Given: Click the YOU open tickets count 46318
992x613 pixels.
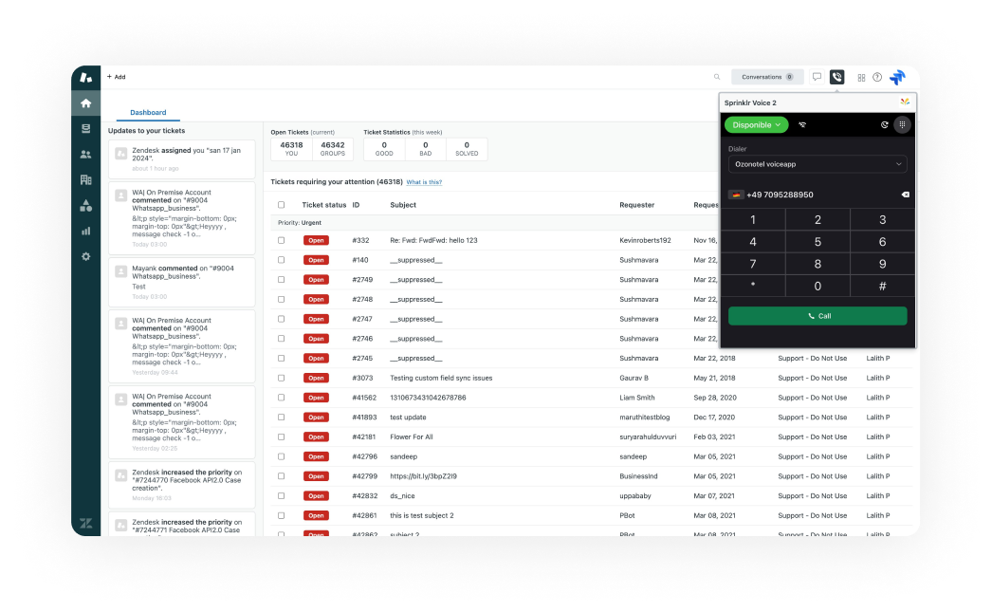Looking at the screenshot, I should (291, 149).
